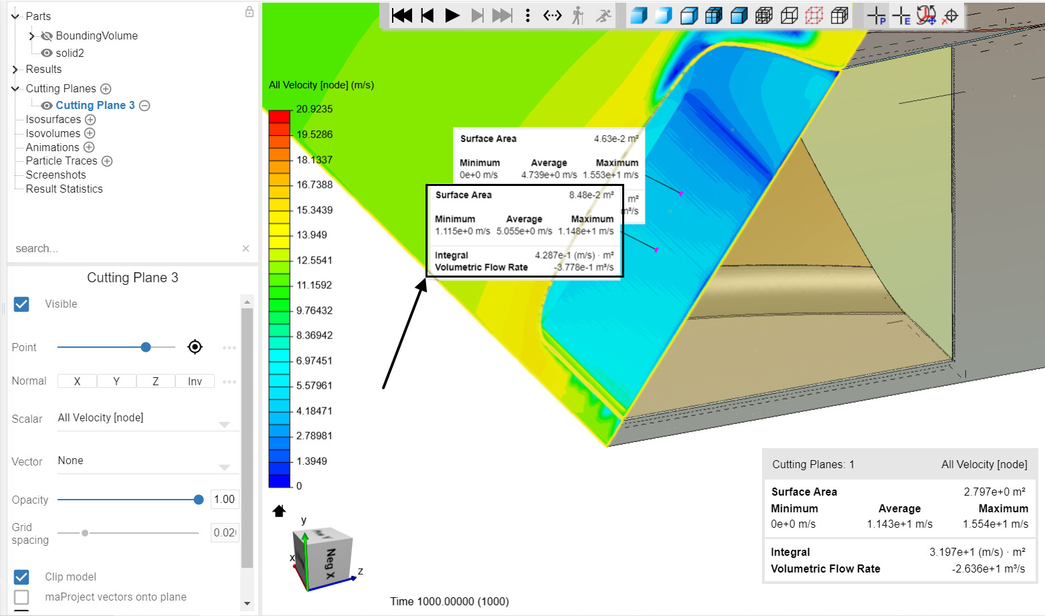The width and height of the screenshot is (1045, 616).
Task: Open the three-dot playback options menu
Action: 528,15
